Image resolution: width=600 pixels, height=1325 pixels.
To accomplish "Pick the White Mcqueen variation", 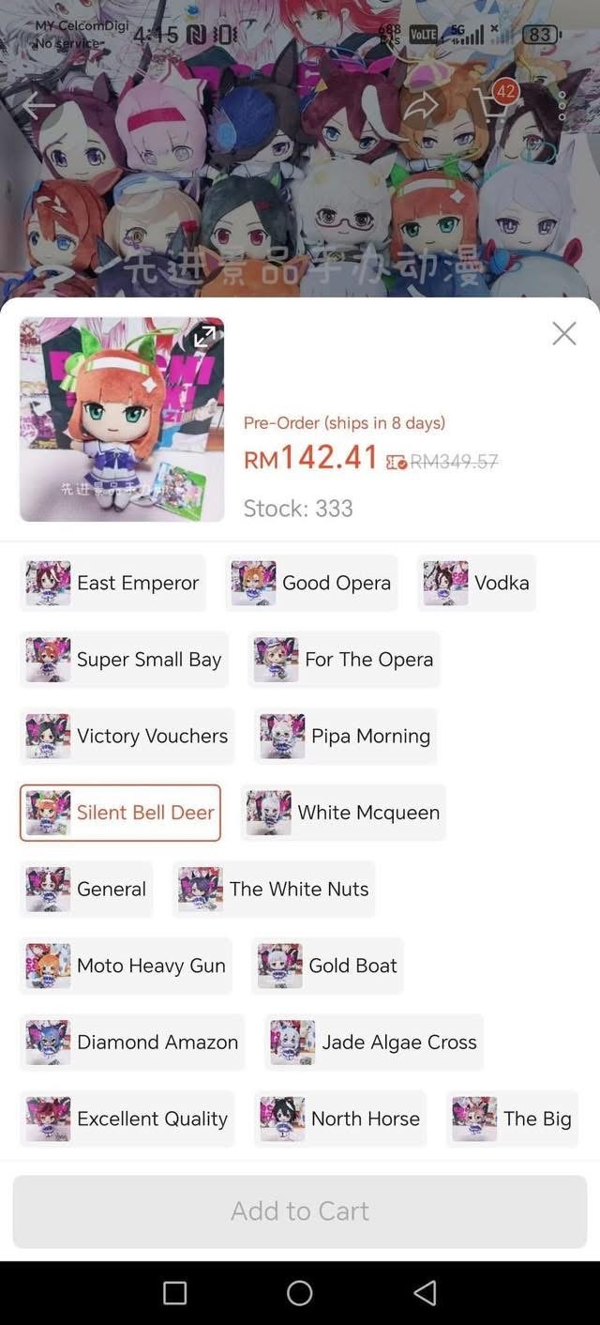I will [x=343, y=813].
